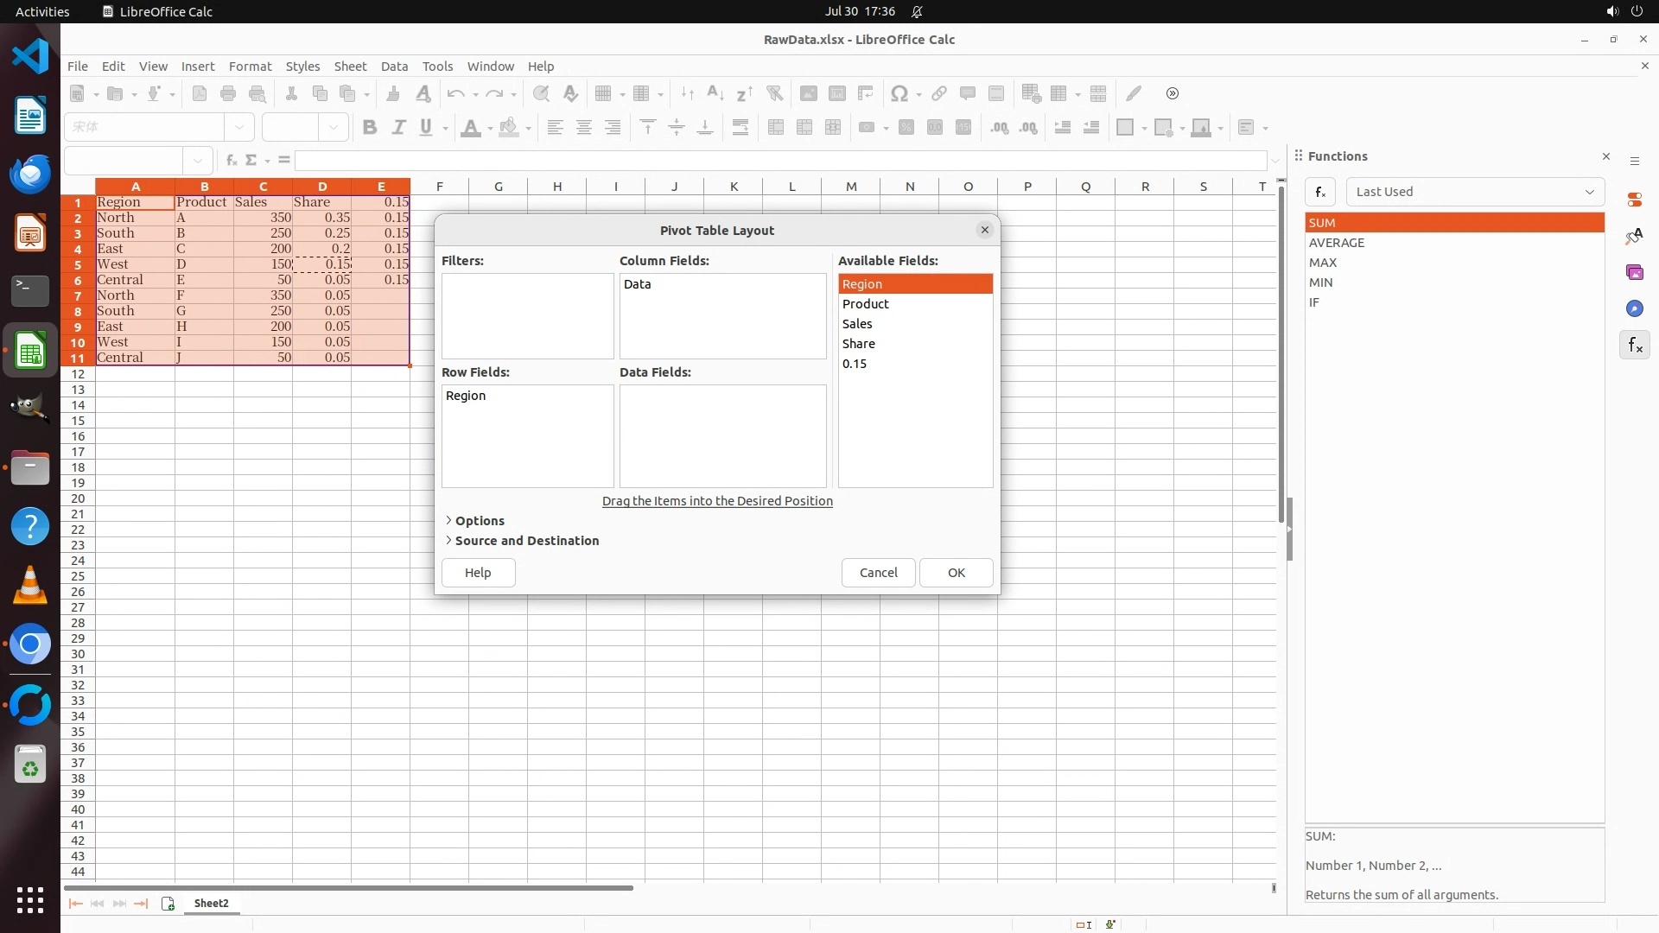Open the sidebar settings hamburger menu

pyautogui.click(x=1634, y=161)
